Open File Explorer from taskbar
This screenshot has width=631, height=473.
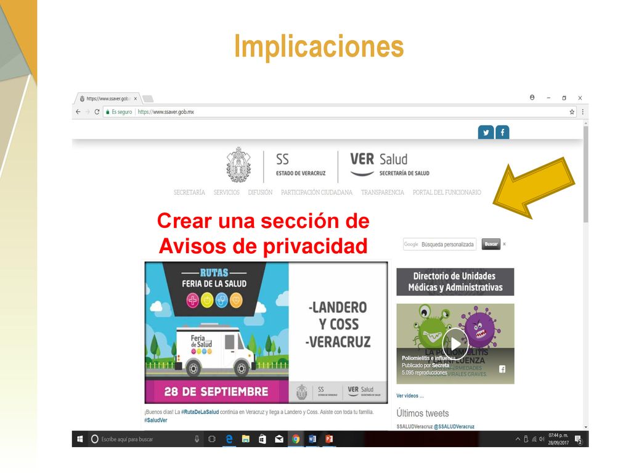pyautogui.click(x=245, y=439)
